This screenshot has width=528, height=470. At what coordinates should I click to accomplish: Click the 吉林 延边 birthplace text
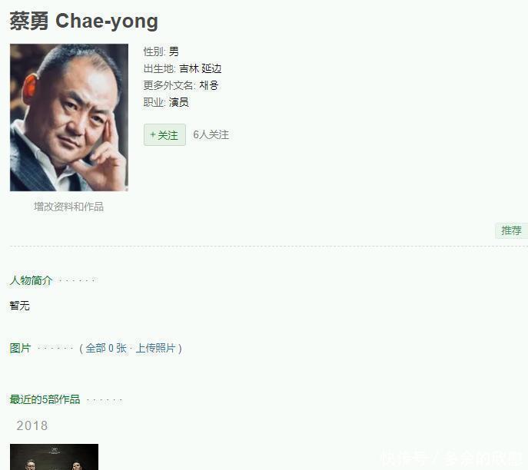click(x=200, y=68)
